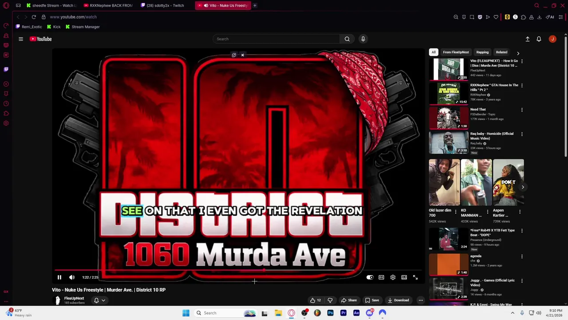Open the ad blocker shield icon
This screenshot has height=320, width=568.
click(x=480, y=17)
